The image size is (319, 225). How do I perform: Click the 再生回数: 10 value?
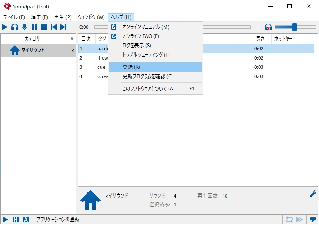pyautogui.click(x=225, y=196)
